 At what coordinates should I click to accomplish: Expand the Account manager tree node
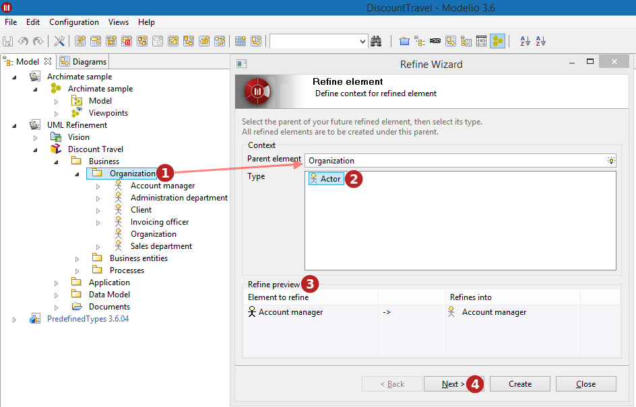point(98,186)
